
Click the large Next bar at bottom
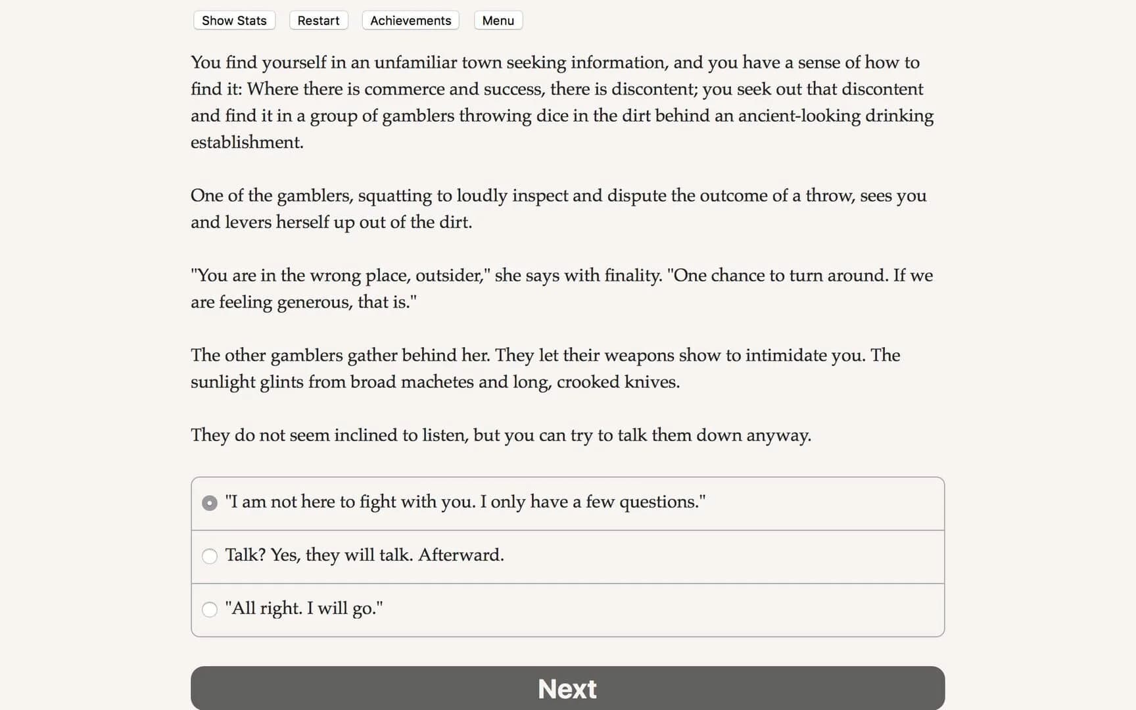pos(567,688)
